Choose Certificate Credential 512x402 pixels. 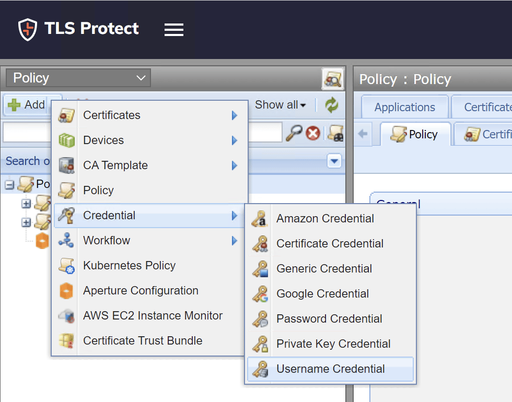point(330,244)
